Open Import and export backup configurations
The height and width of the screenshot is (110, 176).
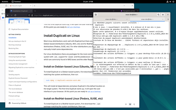pyautogui.click(x=23, y=82)
